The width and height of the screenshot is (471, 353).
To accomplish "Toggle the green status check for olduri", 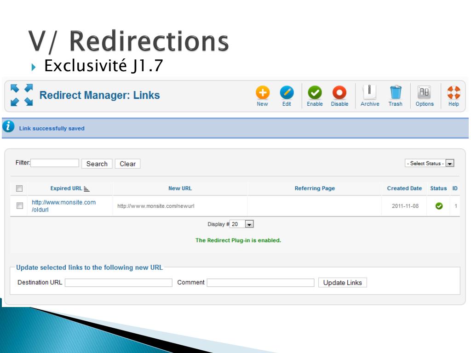I will coord(439,206).
